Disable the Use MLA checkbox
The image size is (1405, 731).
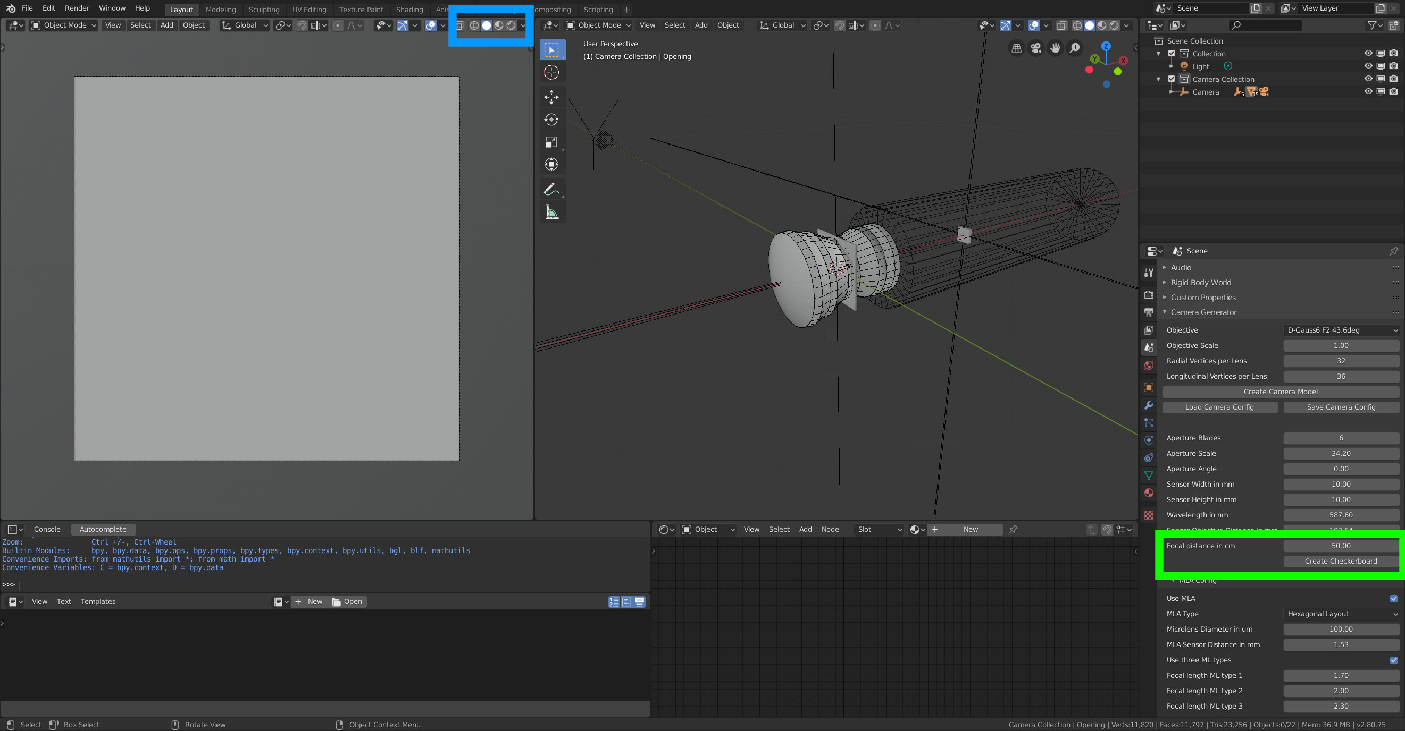click(1393, 598)
